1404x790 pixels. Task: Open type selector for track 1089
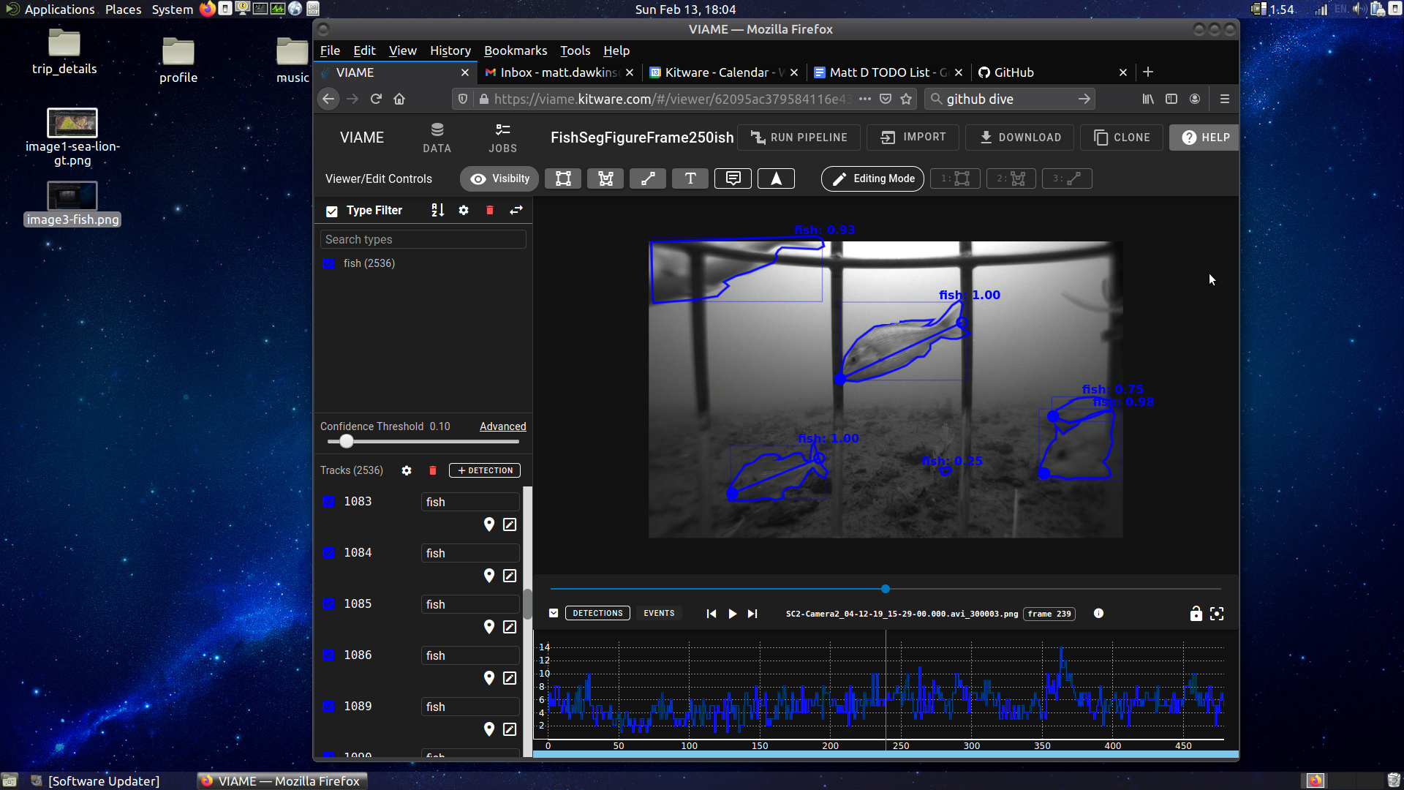click(x=469, y=707)
